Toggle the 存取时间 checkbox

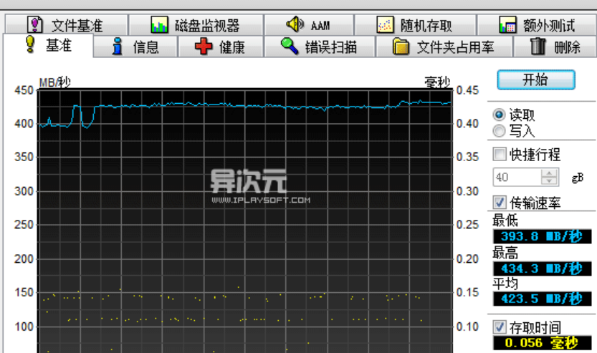point(500,327)
